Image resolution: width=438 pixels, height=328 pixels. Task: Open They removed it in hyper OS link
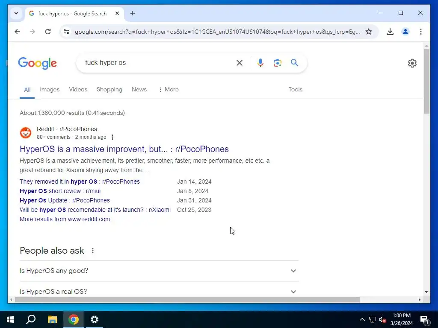(x=80, y=182)
